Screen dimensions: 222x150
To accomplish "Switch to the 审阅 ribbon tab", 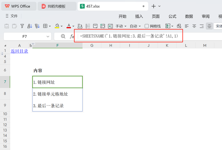I will point(206,16).
